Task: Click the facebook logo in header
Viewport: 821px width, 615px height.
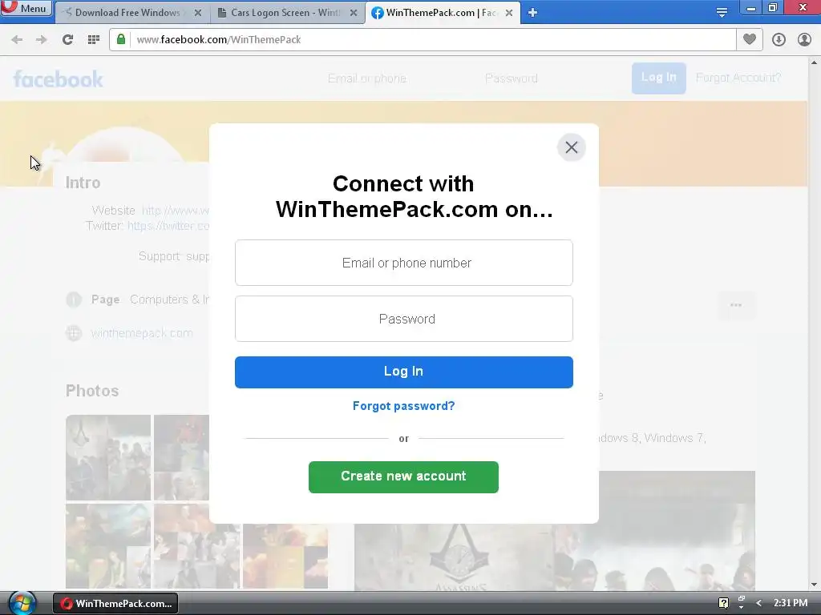Action: coord(58,79)
